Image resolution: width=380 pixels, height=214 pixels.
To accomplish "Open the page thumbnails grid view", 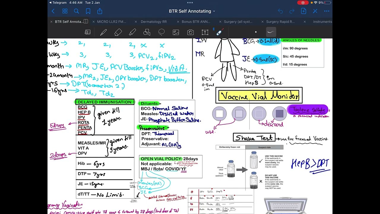I will tap(65, 11).
